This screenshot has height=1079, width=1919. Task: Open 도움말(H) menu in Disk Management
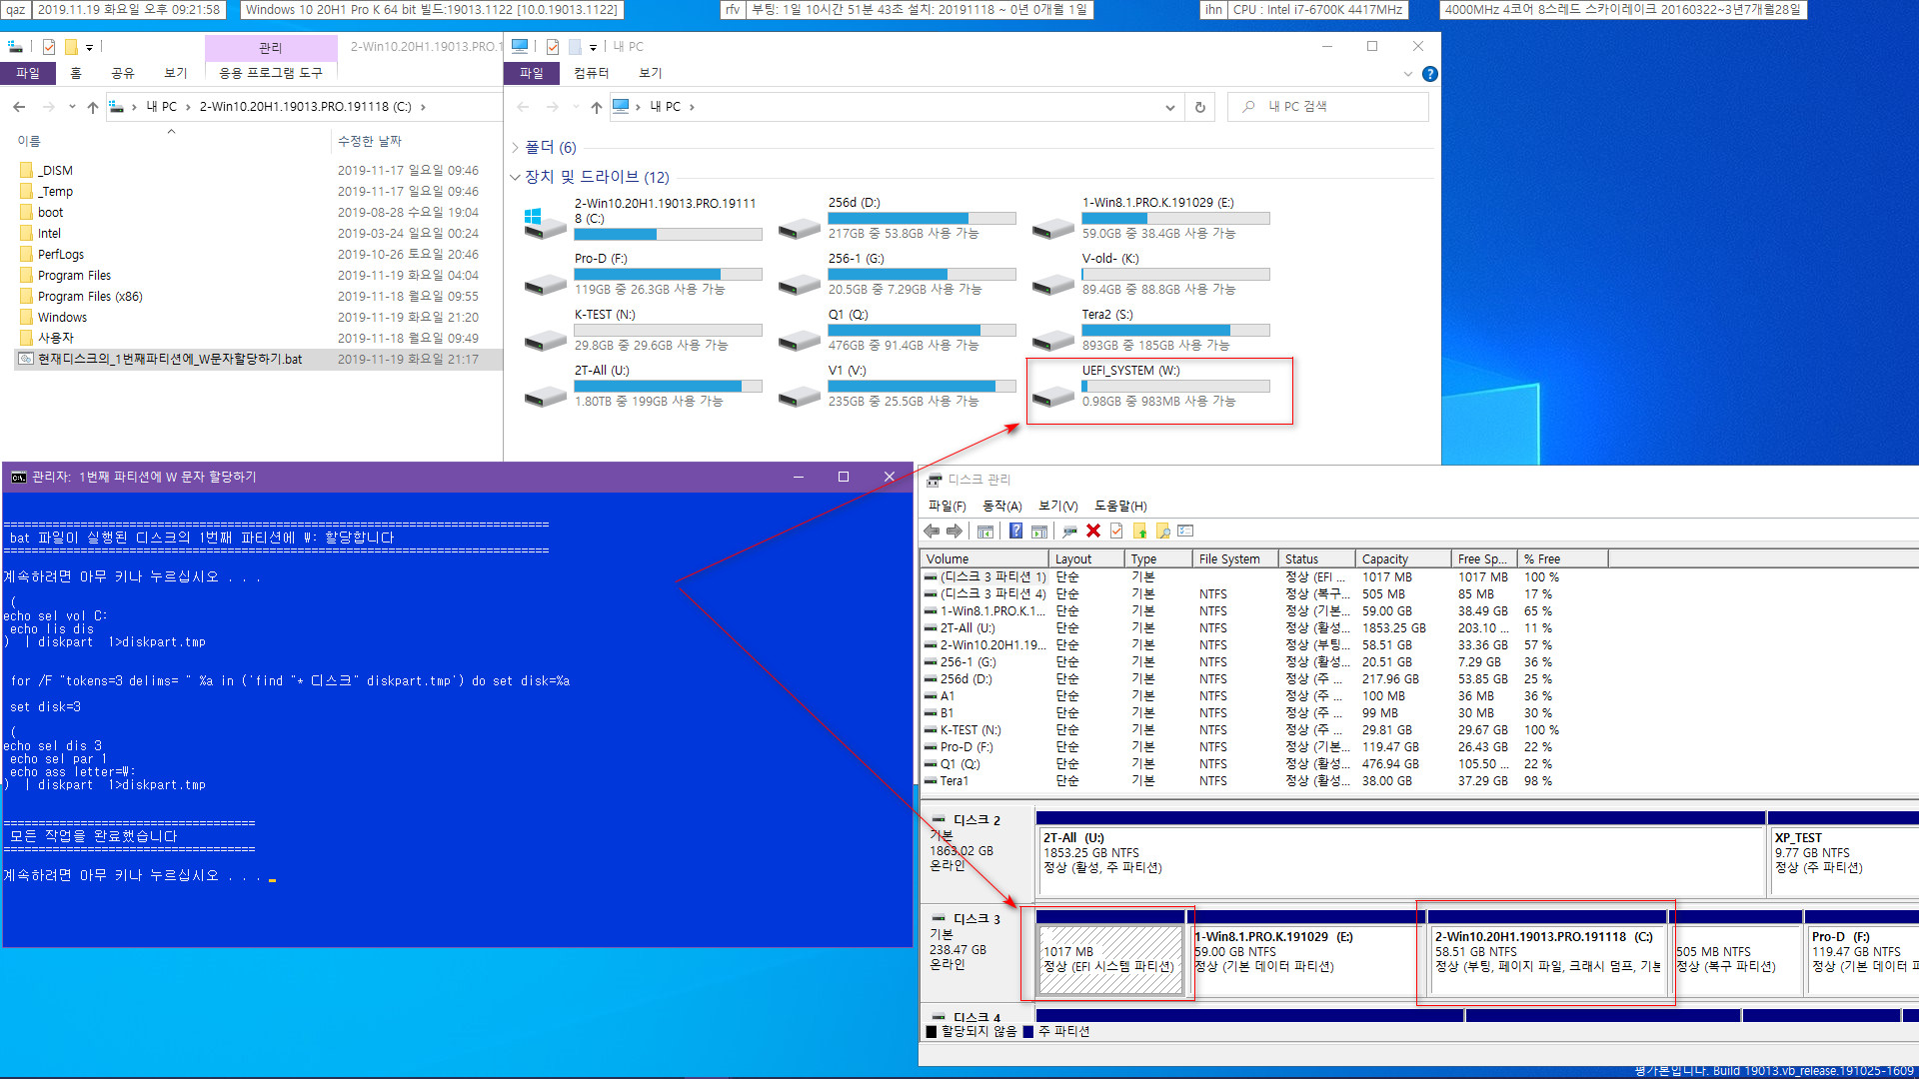(1120, 507)
